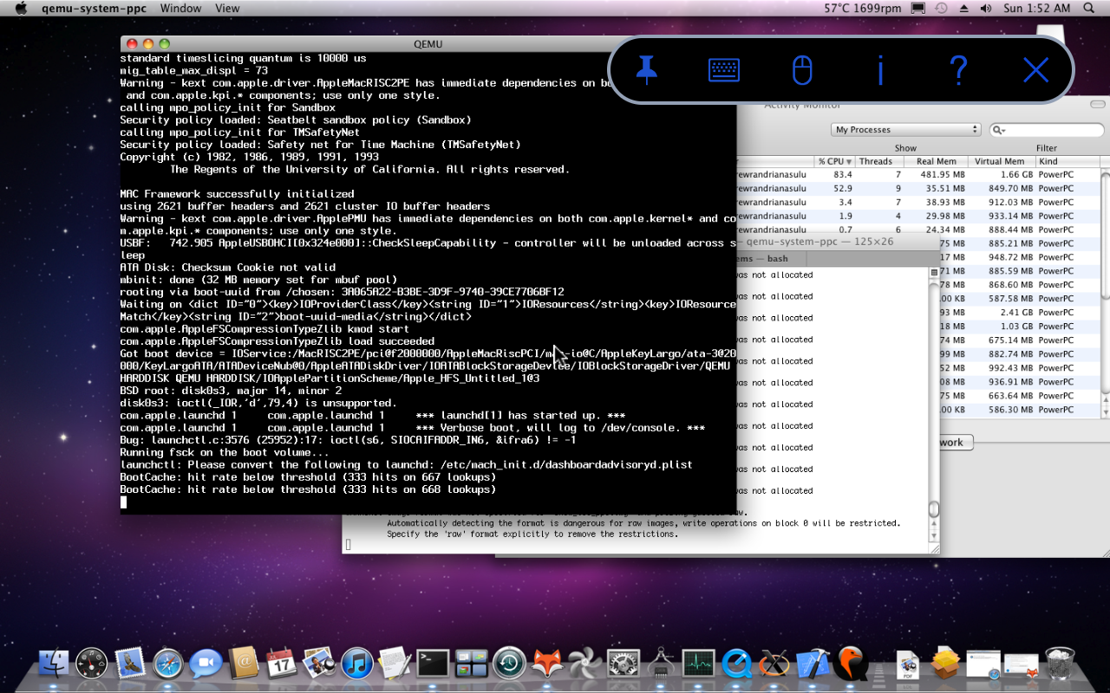Close the floating overlay with X

[1036, 70]
